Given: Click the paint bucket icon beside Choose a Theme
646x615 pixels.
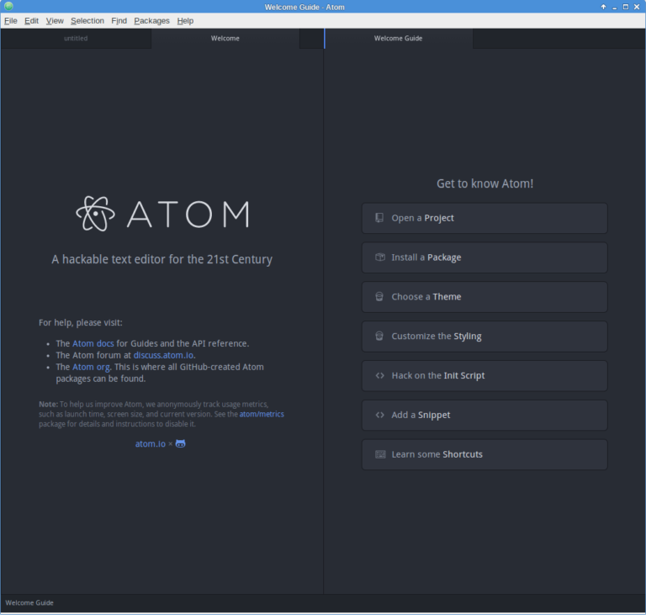Looking at the screenshot, I should (379, 296).
